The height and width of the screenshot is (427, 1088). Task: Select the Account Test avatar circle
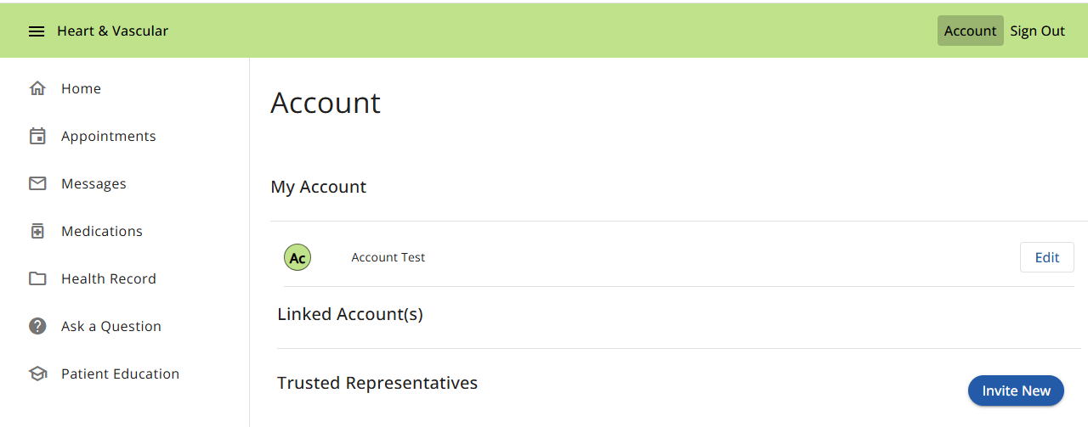coord(297,257)
